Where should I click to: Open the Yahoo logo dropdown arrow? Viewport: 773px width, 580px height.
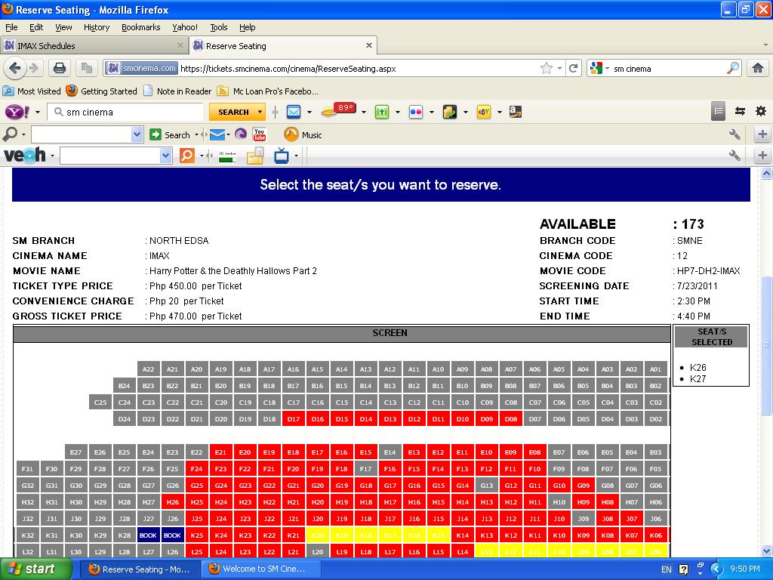(38, 113)
